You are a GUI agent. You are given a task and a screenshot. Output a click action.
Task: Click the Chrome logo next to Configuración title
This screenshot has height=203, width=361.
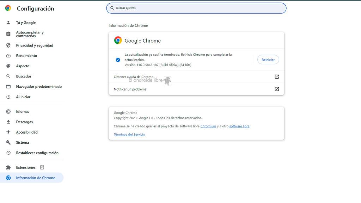point(8,8)
